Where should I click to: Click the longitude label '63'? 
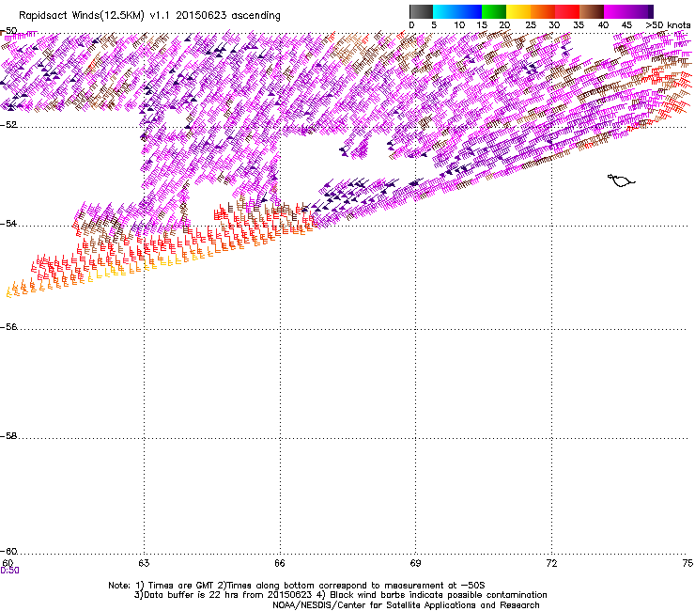(144, 563)
